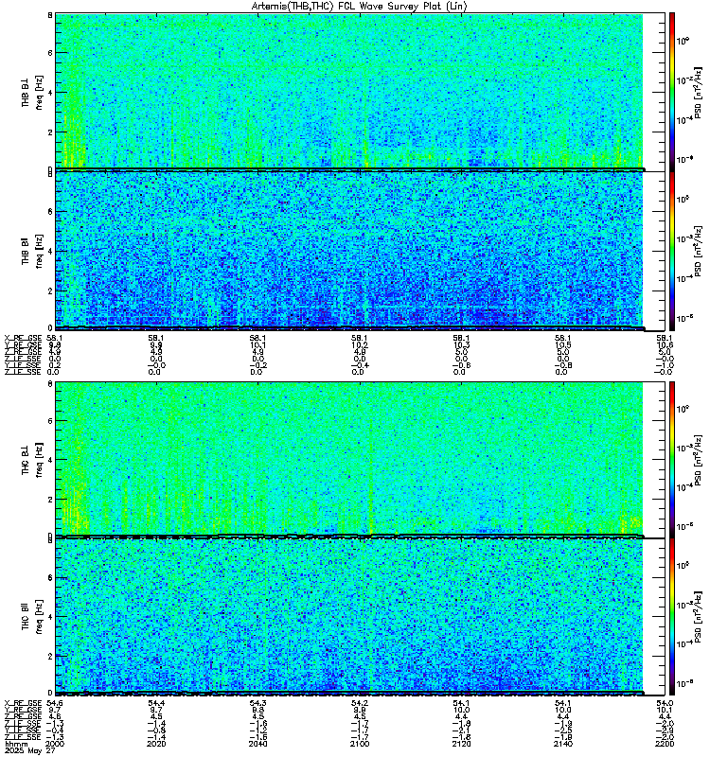The width and height of the screenshot is (710, 757).
Task: Click the '2040' time tick label
Action: [257, 744]
